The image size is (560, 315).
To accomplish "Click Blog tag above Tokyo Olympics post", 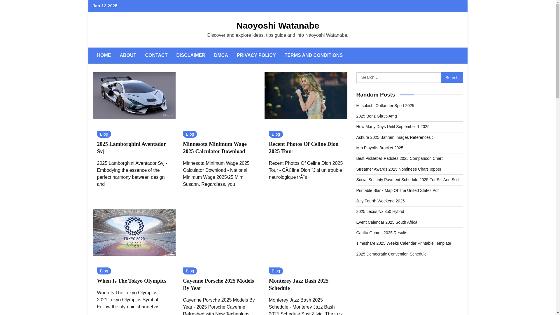I will tap(104, 271).
